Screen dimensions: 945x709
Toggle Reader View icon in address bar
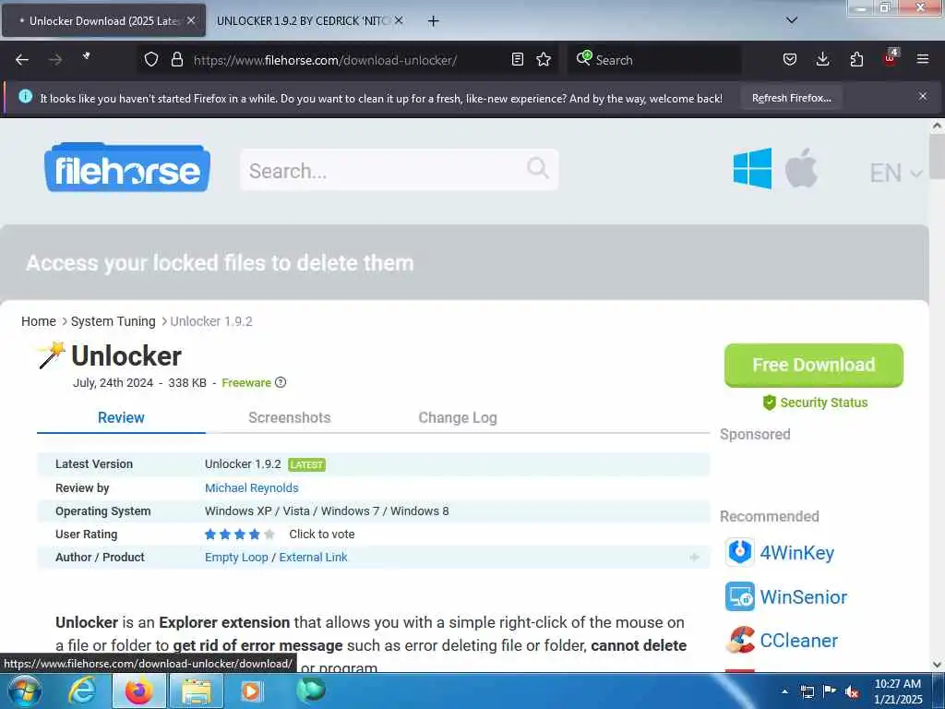pos(517,60)
